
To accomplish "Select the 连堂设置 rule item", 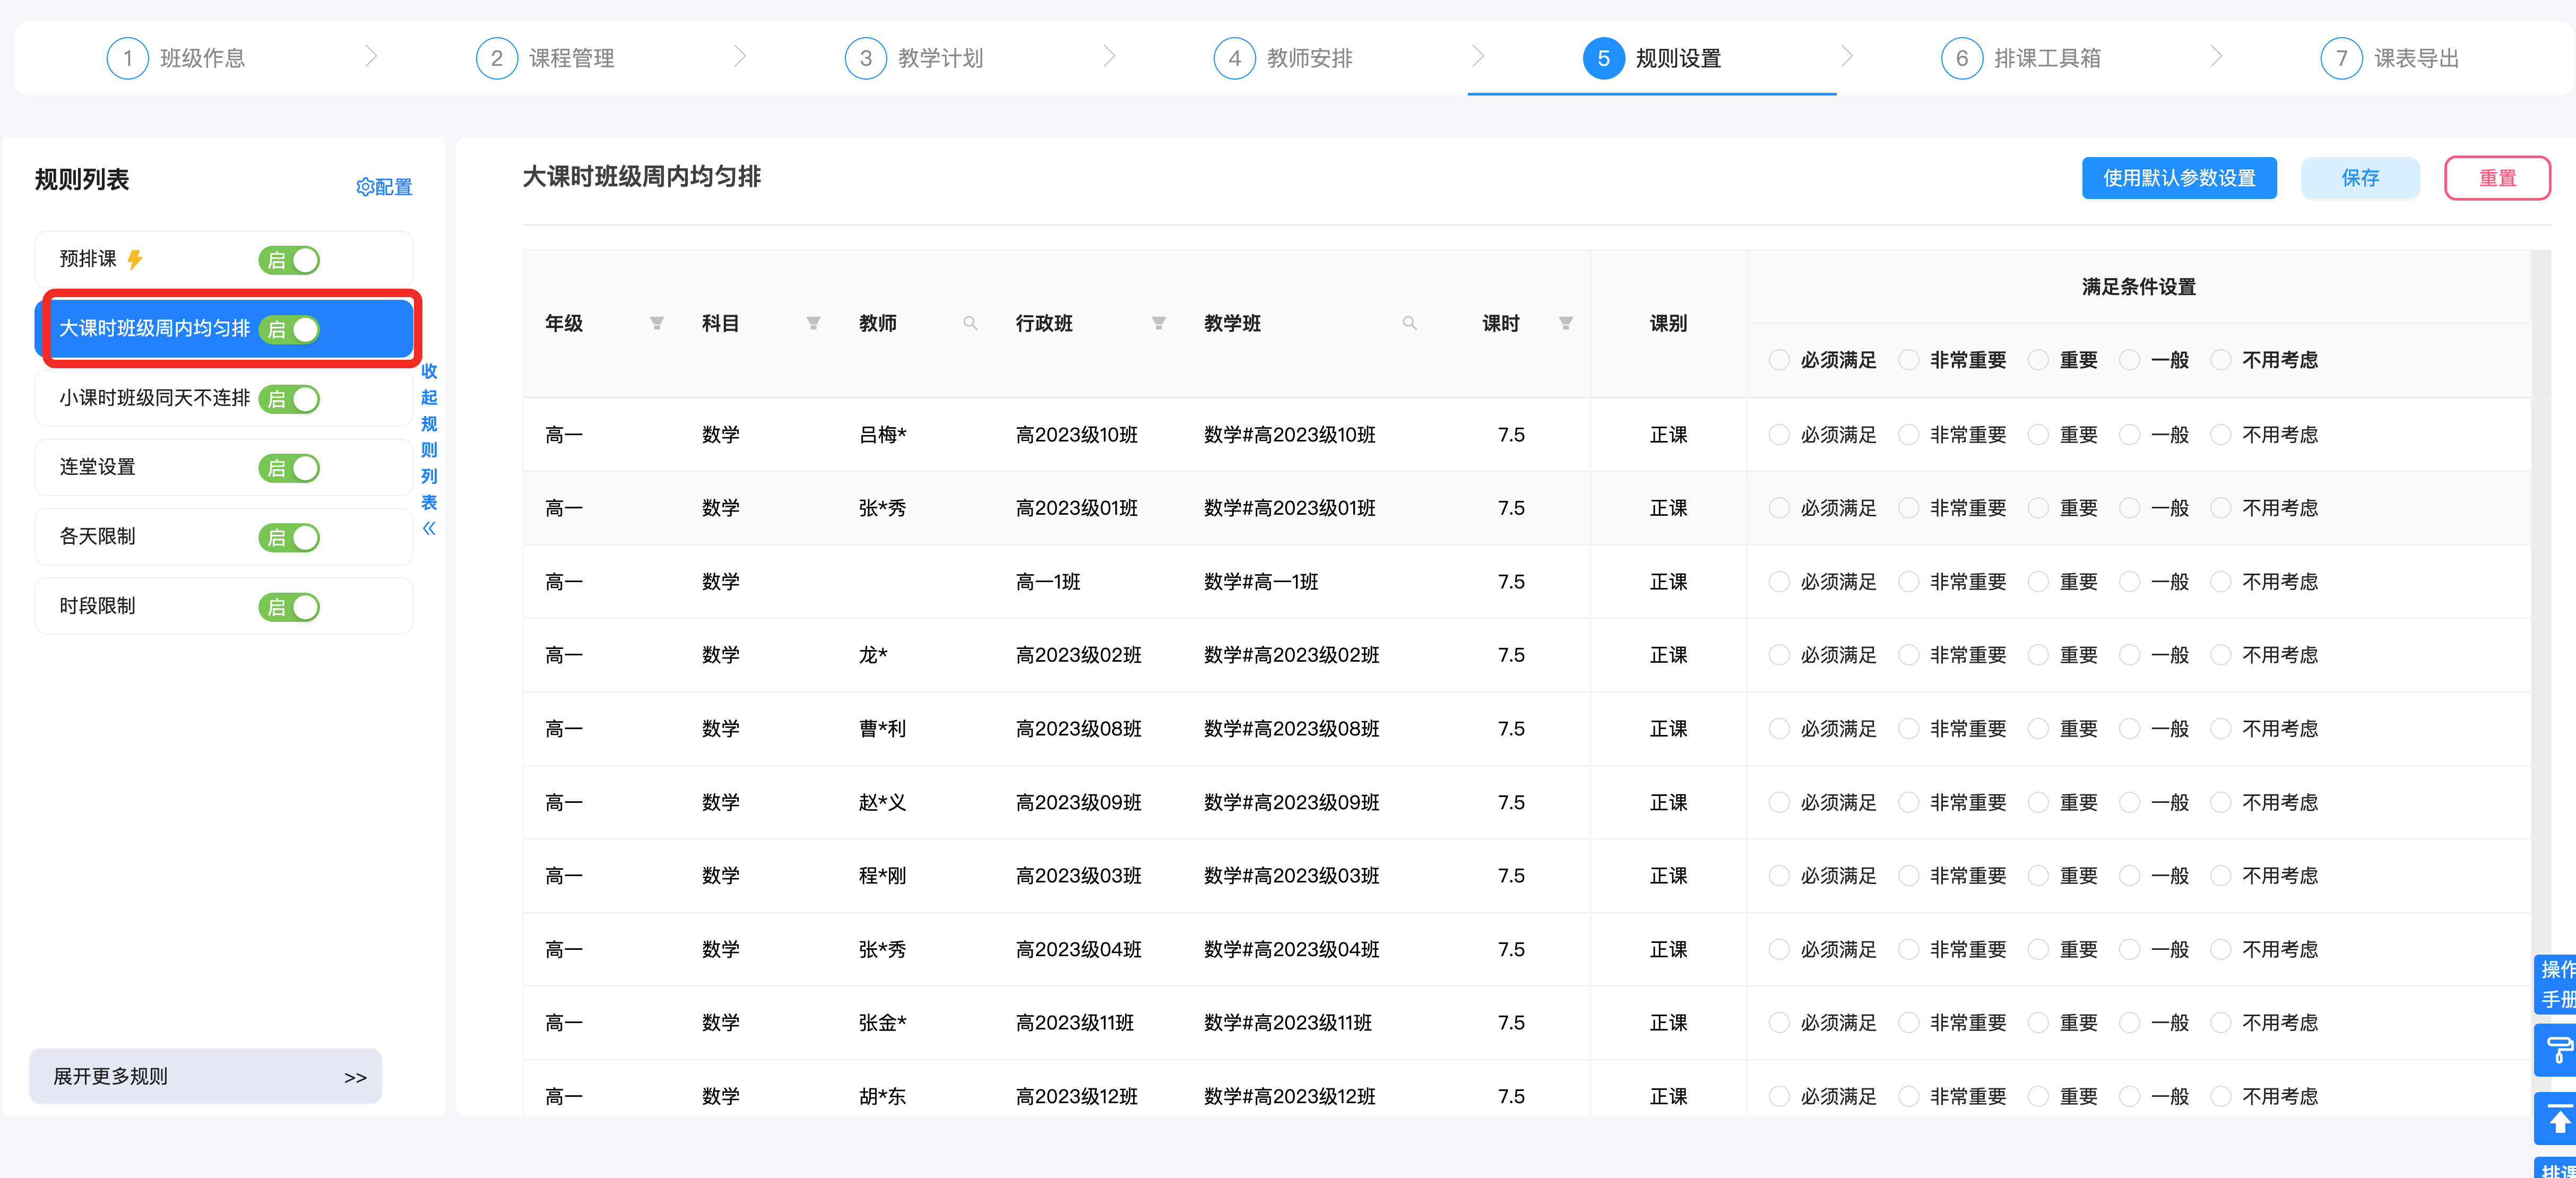I will 224,468.
